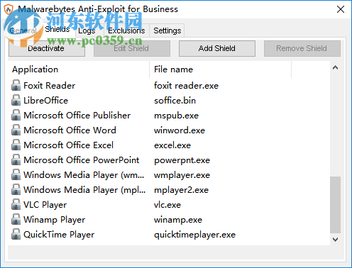Click the lock icon beside Foxit Reader
This screenshot has height=268, width=352.
16,85
